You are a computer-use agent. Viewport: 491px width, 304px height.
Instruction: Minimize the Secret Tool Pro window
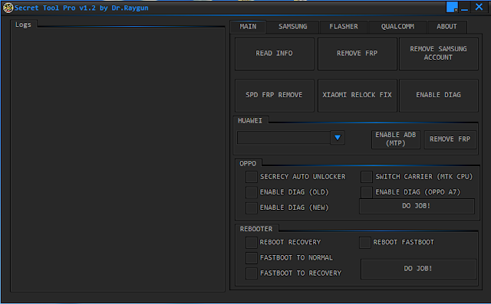(x=465, y=8)
